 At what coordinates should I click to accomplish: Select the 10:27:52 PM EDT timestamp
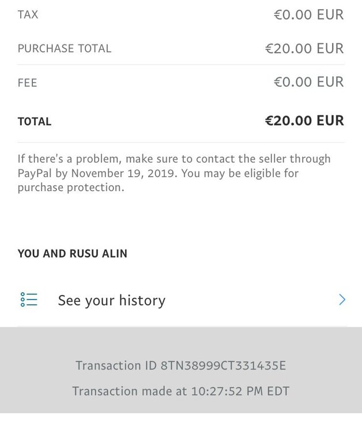(x=240, y=391)
